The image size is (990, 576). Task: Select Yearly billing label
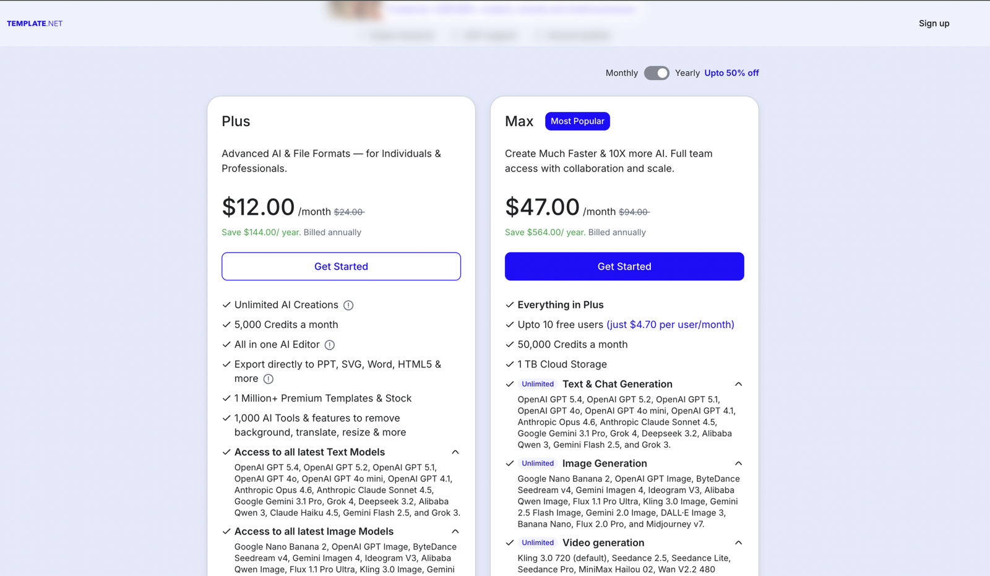click(x=687, y=73)
